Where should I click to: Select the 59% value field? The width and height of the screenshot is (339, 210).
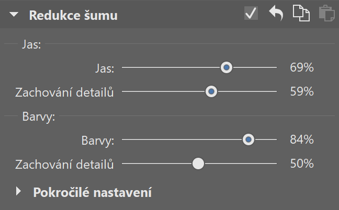[x=301, y=91]
